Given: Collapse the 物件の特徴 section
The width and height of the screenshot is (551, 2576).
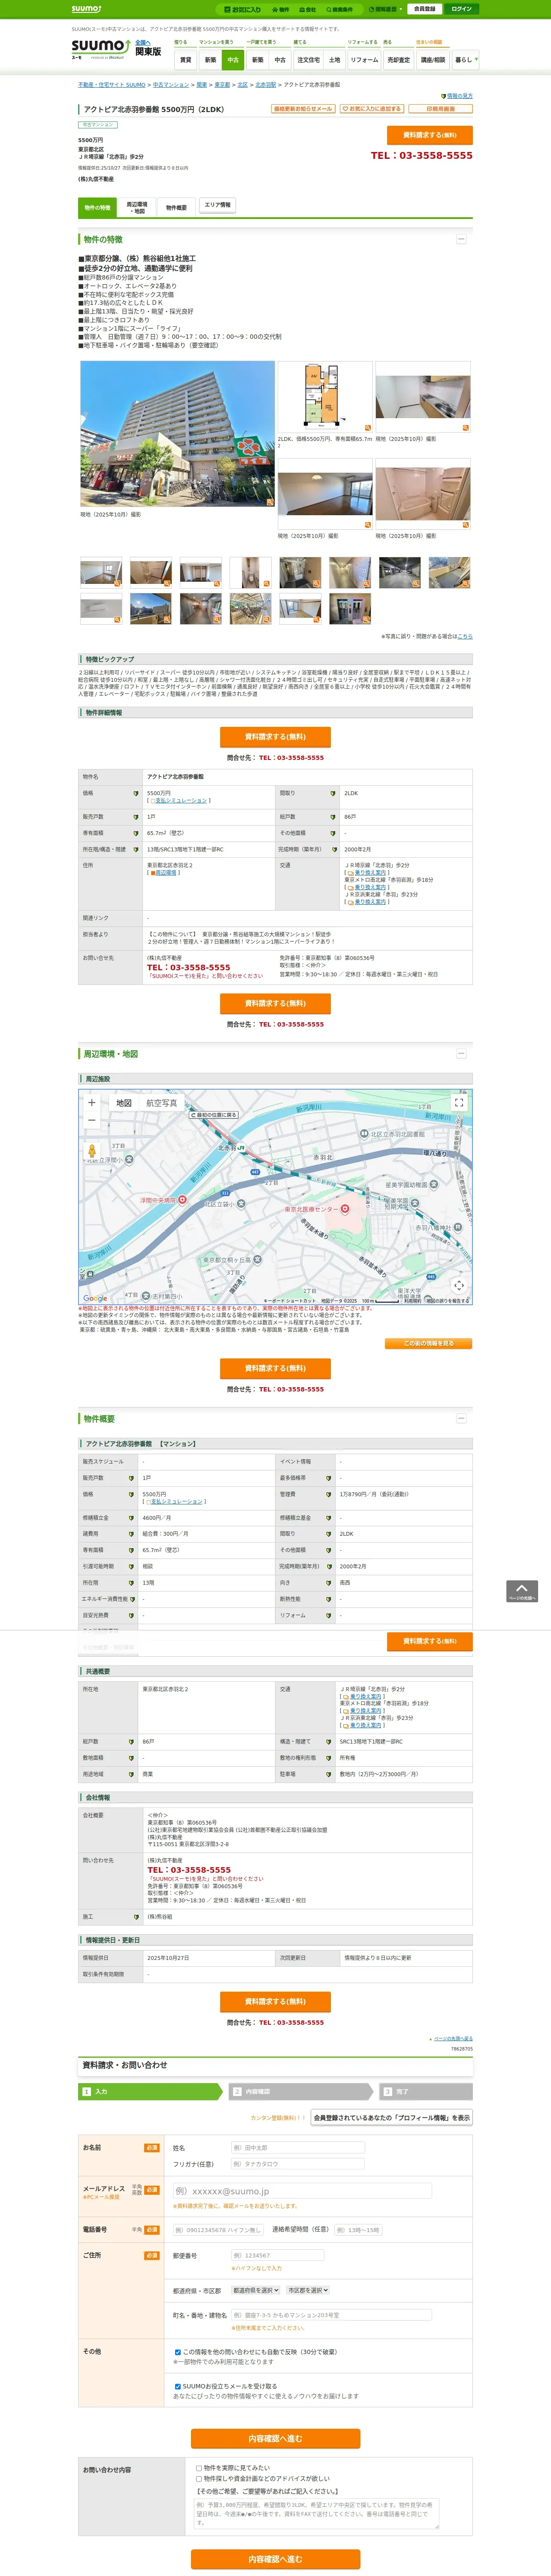Looking at the screenshot, I should pyautogui.click(x=461, y=239).
